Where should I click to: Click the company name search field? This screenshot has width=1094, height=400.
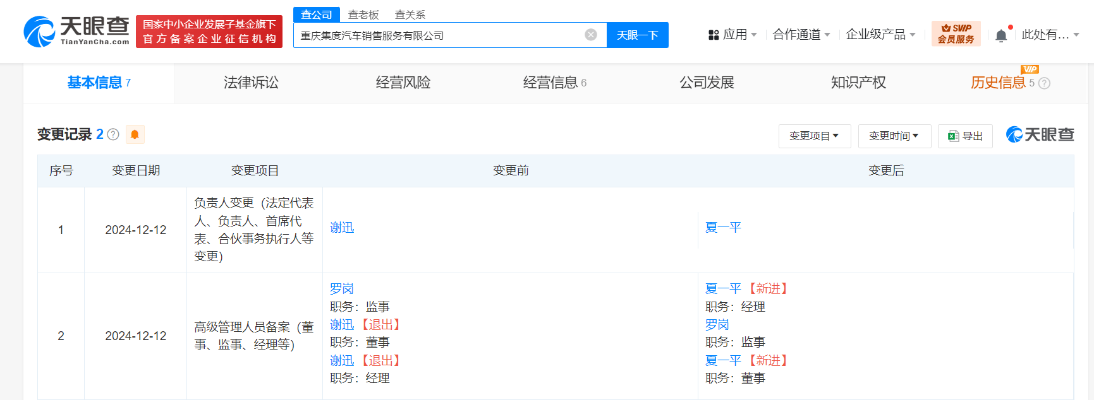pyautogui.click(x=436, y=35)
